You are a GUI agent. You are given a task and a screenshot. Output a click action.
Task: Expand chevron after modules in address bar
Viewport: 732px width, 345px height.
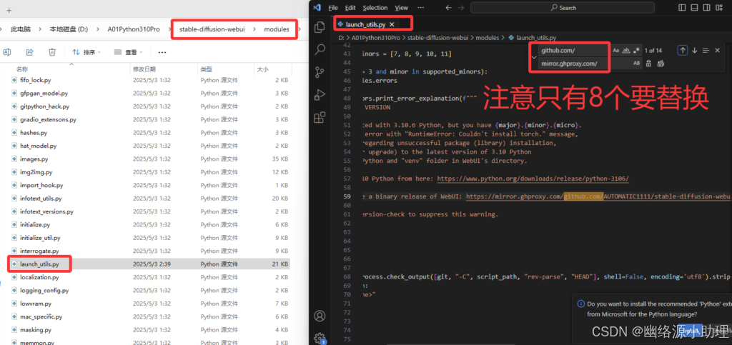(x=300, y=29)
